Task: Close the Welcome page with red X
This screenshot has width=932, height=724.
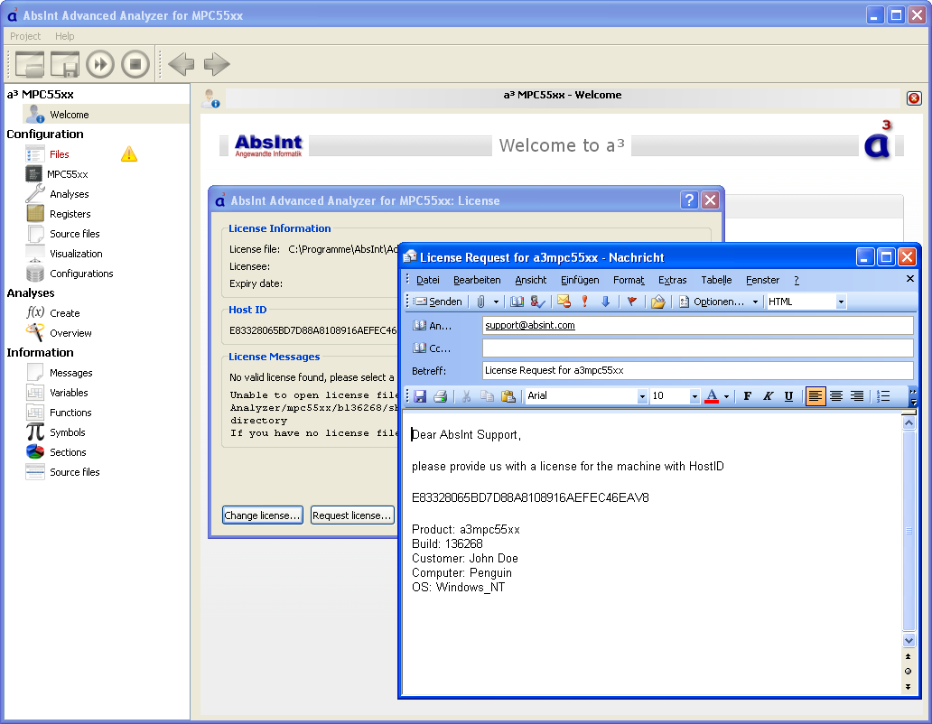Action: 914,98
